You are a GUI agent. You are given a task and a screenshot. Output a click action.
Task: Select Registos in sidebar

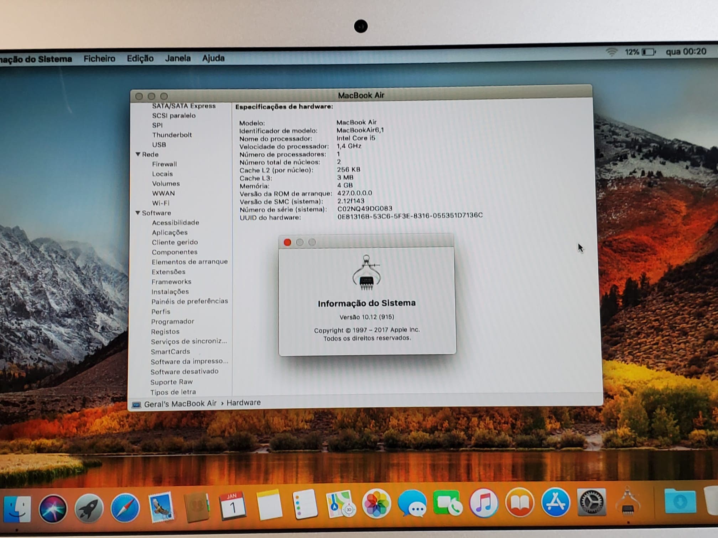point(165,332)
